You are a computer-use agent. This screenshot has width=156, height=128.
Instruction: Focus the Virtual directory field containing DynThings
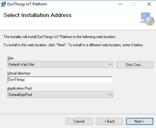[x=60, y=80]
